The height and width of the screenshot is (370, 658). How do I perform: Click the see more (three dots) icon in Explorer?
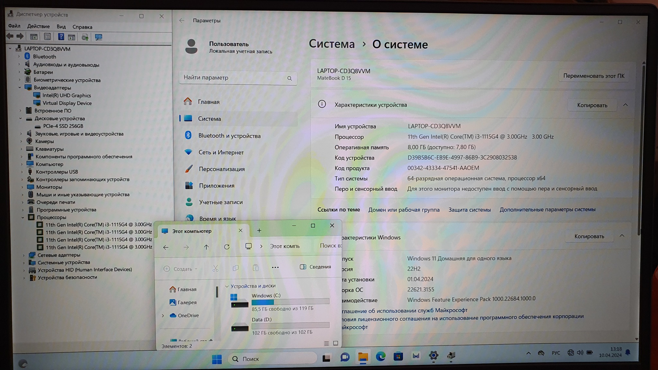tap(275, 268)
